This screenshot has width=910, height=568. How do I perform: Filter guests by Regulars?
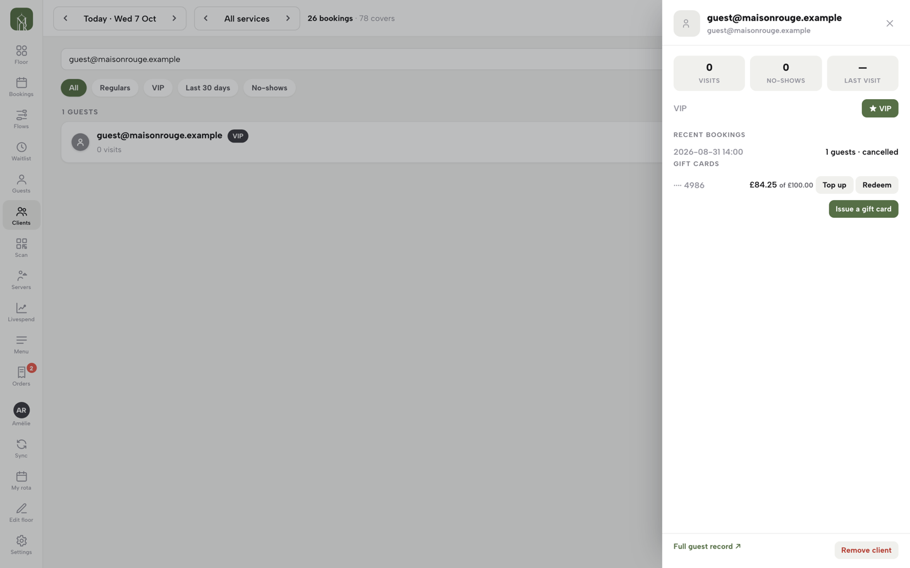coord(115,88)
